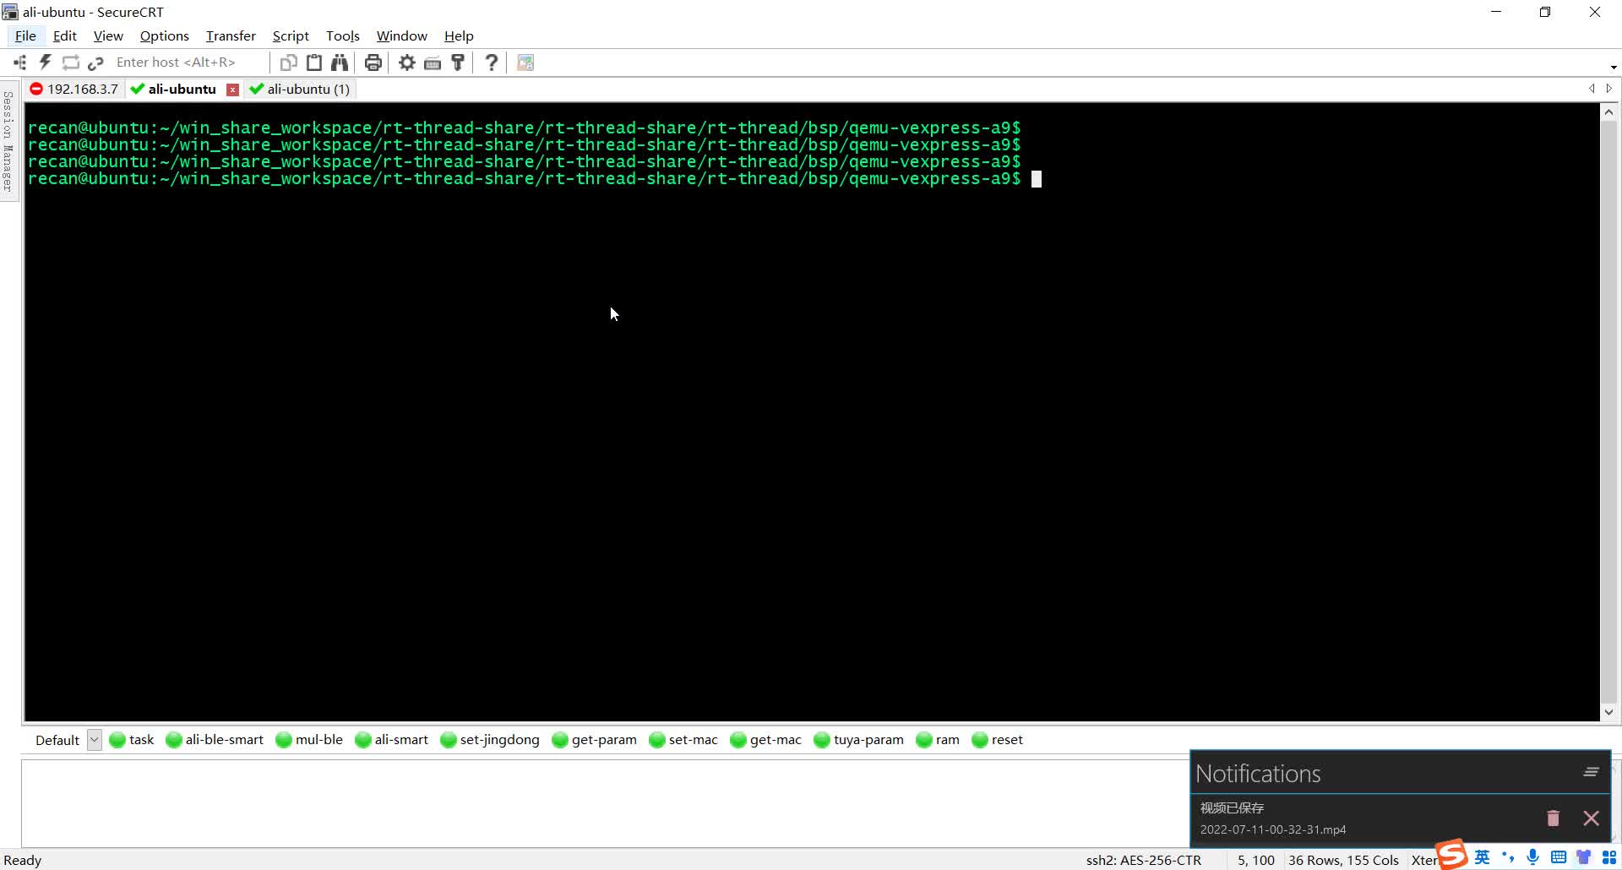Run the set-mac button
Viewport: 1622px width, 870px height.
point(683,740)
